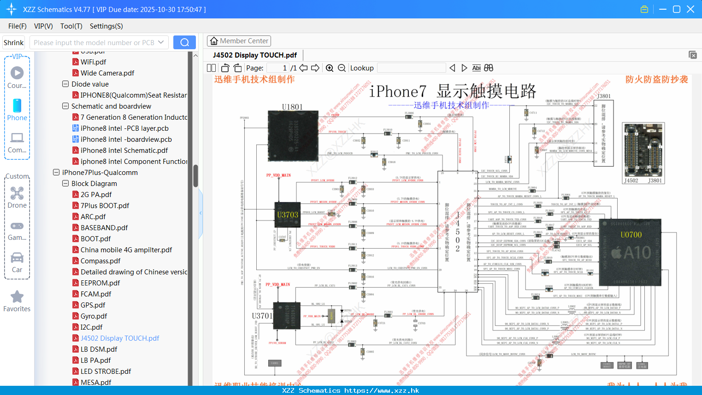The height and width of the screenshot is (395, 702).
Task: Open 7Plus BOOT.pdf
Action: (x=105, y=205)
